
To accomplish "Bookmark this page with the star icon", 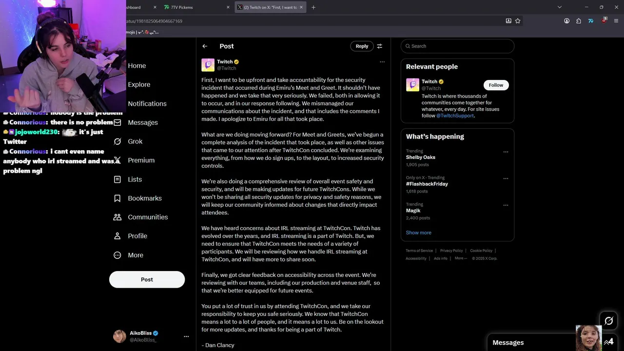I will click(518, 21).
